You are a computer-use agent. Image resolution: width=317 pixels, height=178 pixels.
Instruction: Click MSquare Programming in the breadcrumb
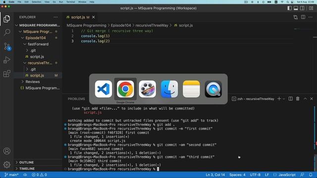point(86,25)
